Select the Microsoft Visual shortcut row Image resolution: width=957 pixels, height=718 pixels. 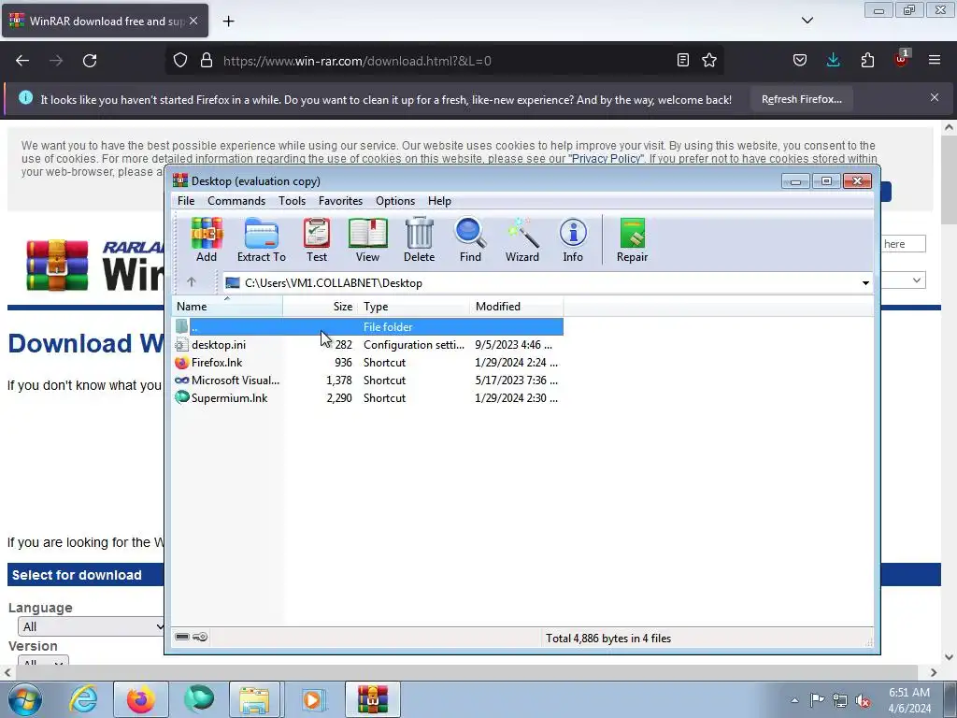[x=368, y=381]
